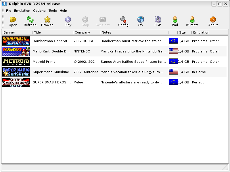
Task: Click the '2002 Nintendo' company cell
Action: 86,72
